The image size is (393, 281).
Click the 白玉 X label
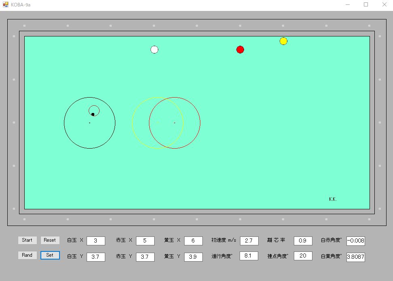tap(75, 240)
